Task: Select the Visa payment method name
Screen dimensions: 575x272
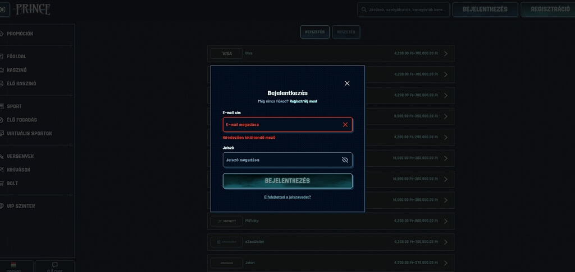Action: pos(249,53)
